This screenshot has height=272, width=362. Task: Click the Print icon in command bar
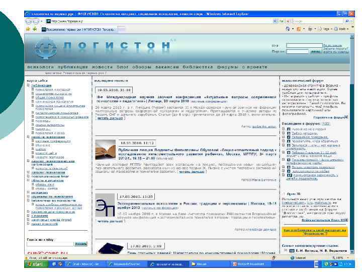[310, 29]
